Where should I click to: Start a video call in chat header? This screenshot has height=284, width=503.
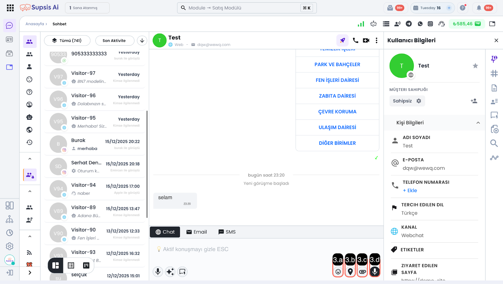(x=366, y=40)
